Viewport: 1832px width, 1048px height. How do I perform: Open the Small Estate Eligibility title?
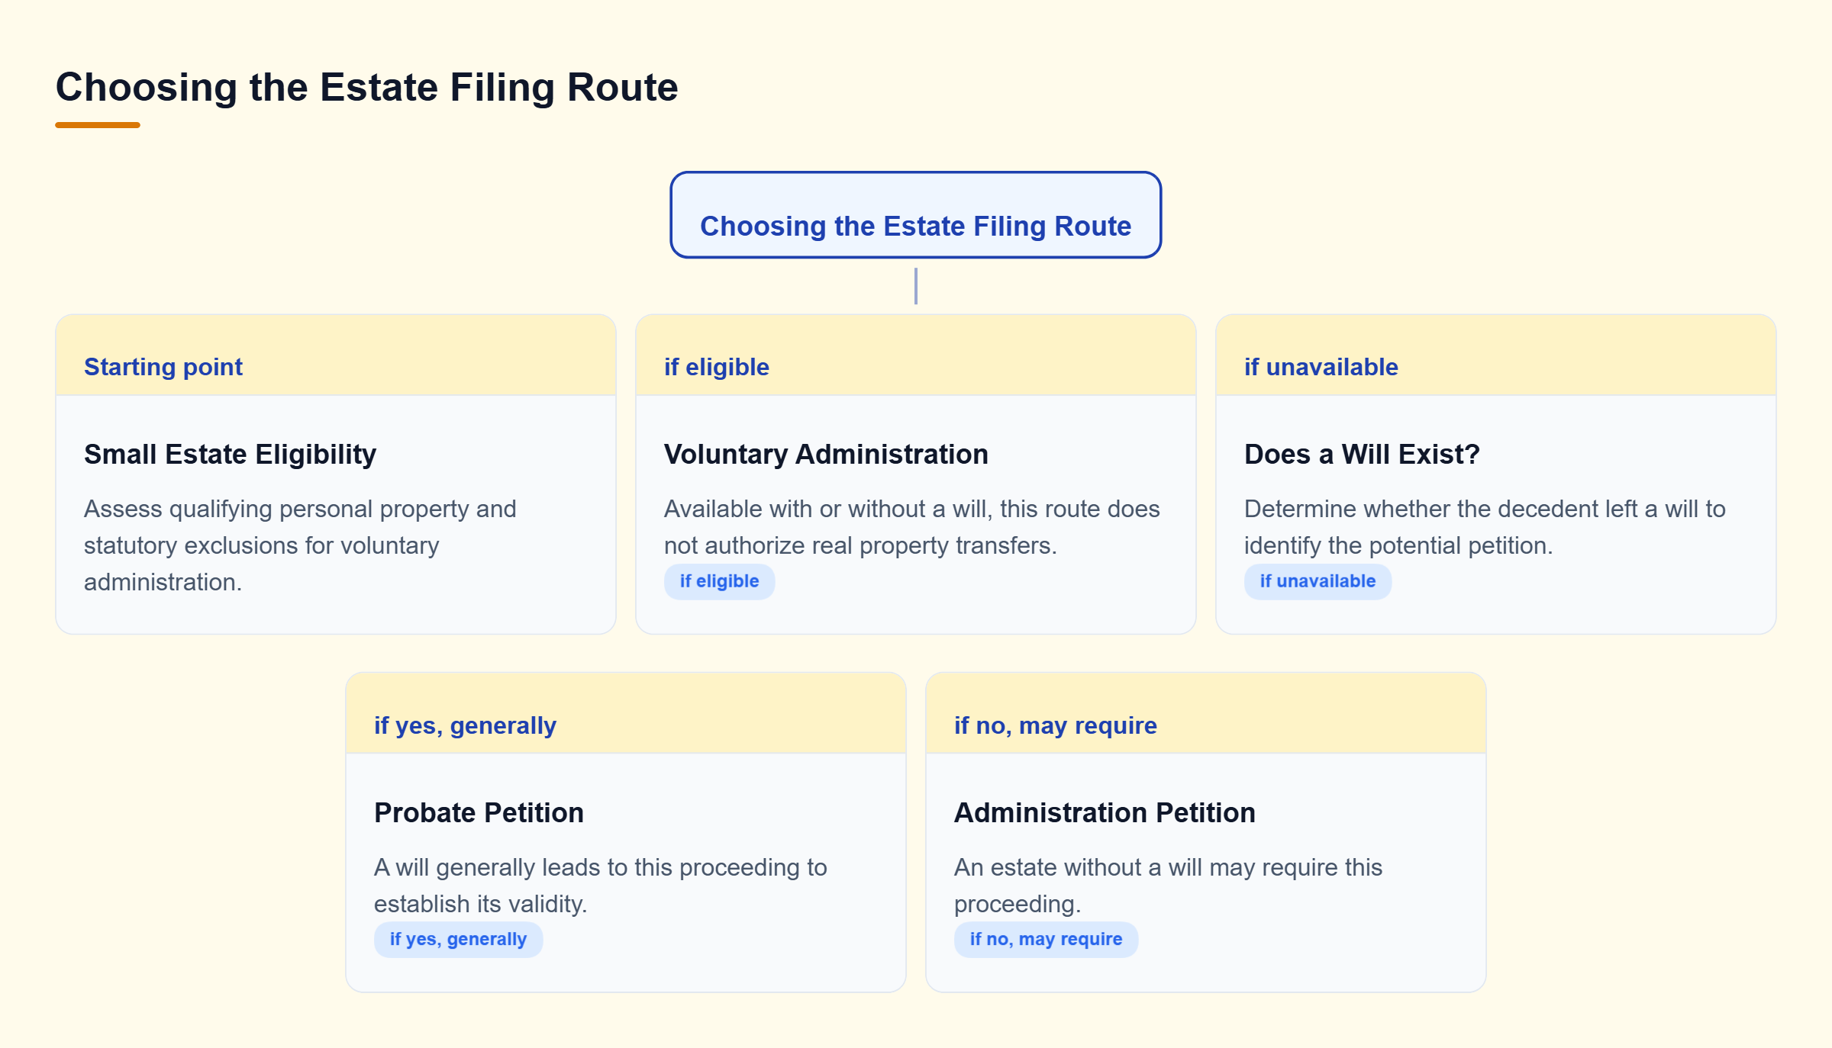pos(230,454)
